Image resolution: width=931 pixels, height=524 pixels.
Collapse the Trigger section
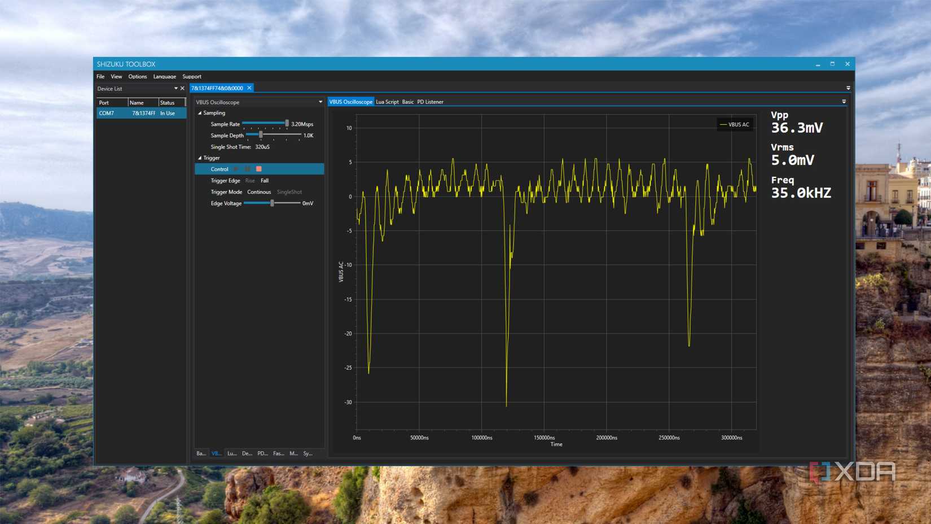click(200, 158)
